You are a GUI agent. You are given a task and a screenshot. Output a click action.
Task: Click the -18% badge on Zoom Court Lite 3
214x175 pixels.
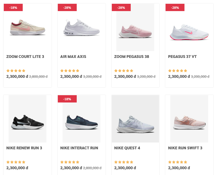click(13, 8)
